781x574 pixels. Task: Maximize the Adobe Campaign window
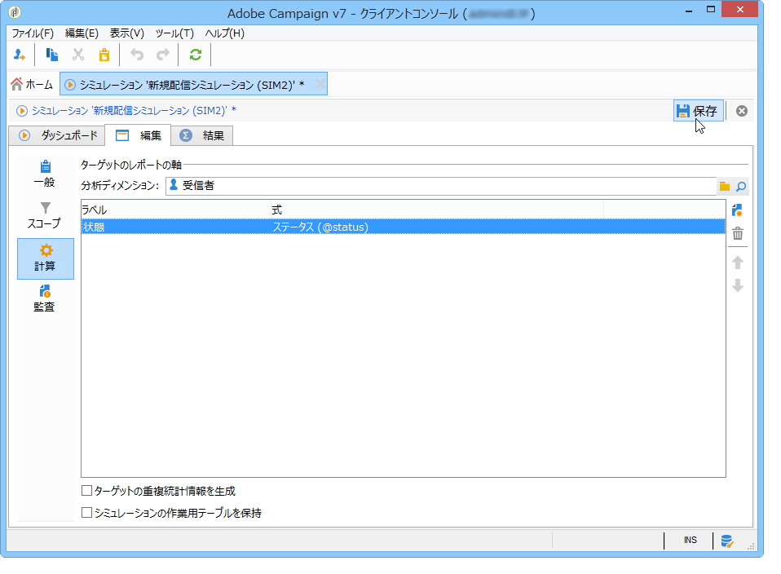coord(711,10)
